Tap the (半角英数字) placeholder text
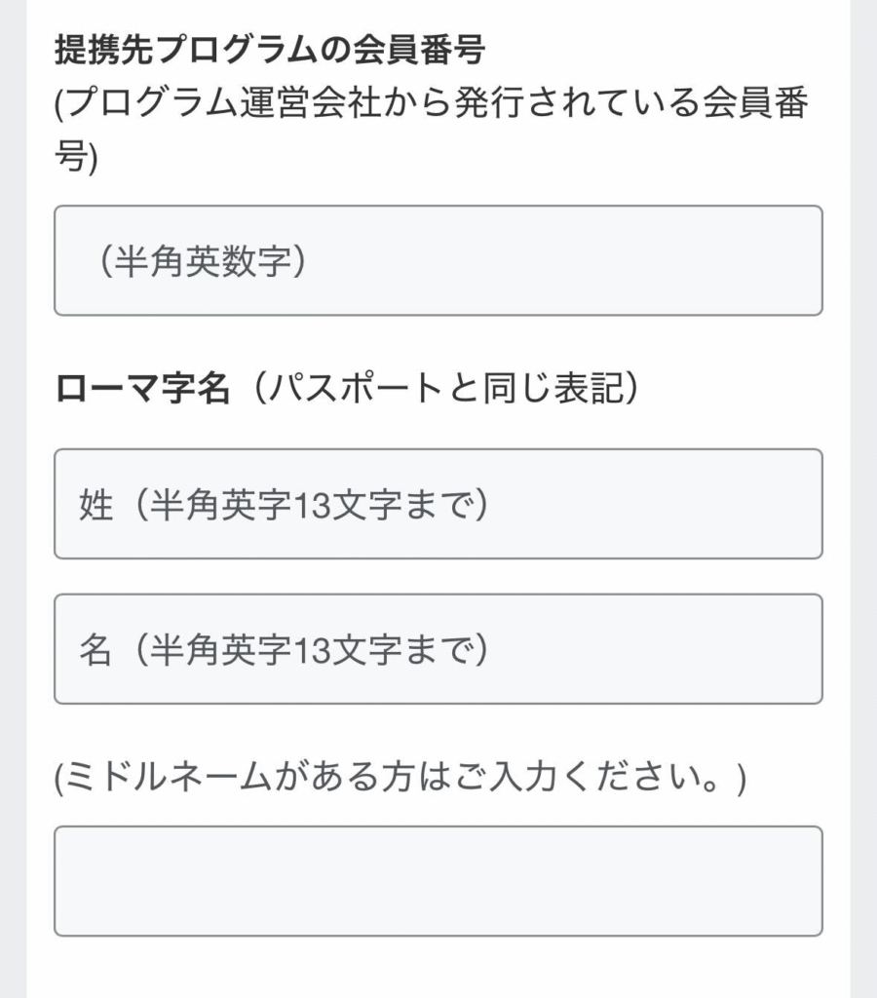Screen dimensions: 877x998 203,261
